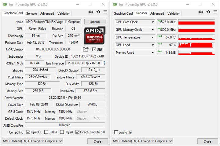Click the GPU name input field
This screenshot has width=220, height=146.
(53, 22)
